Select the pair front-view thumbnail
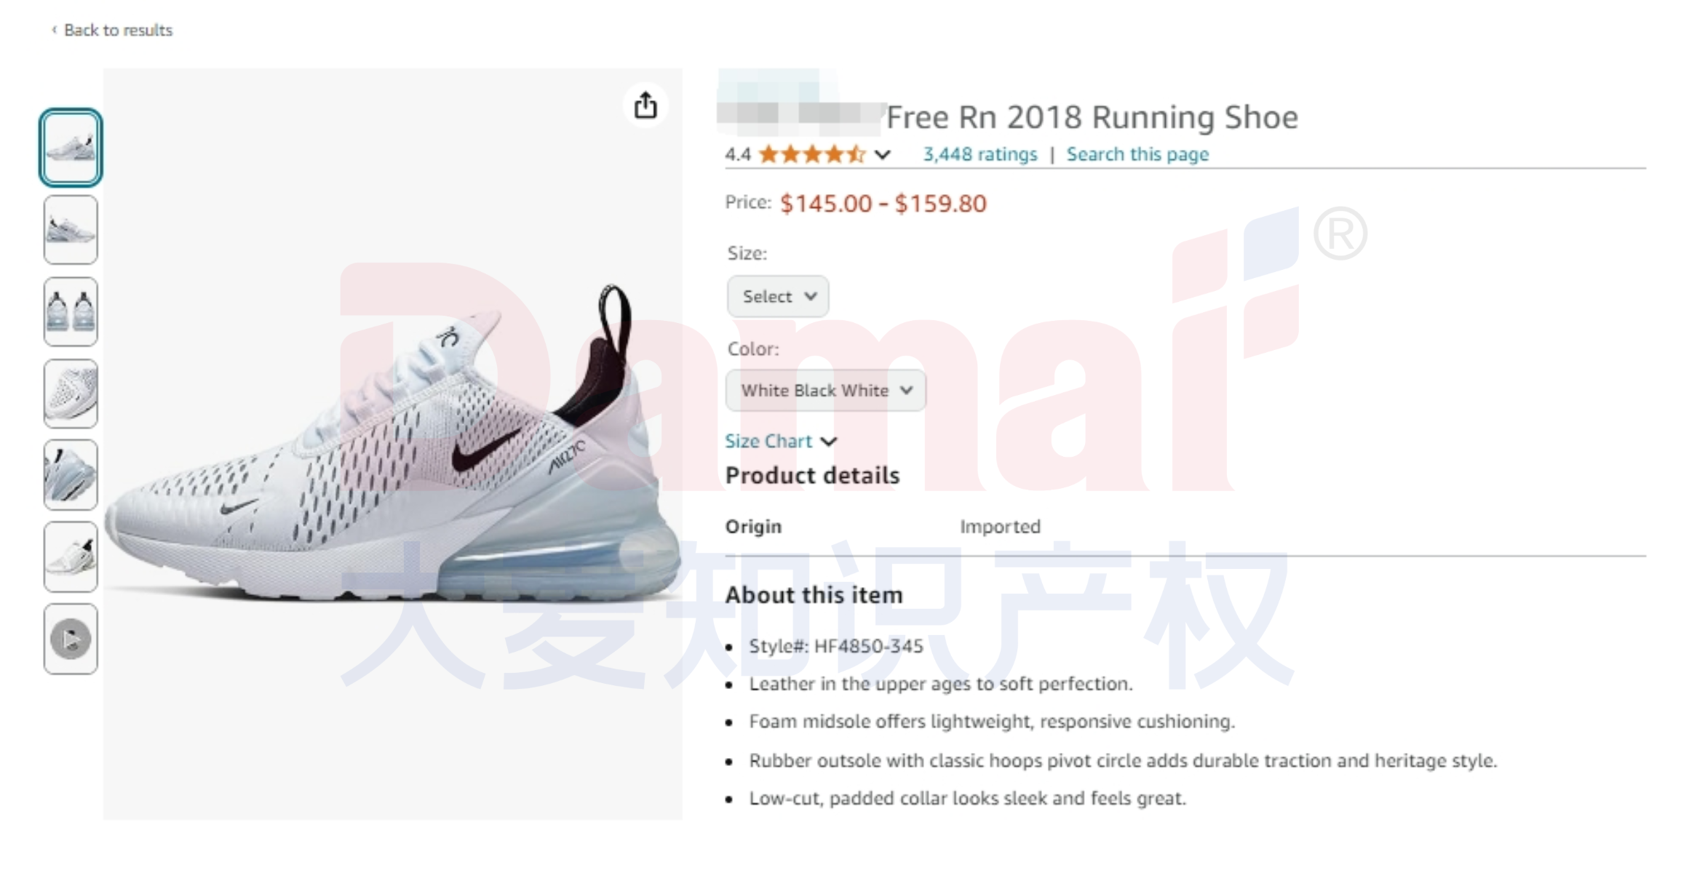1697x873 pixels. (x=71, y=311)
